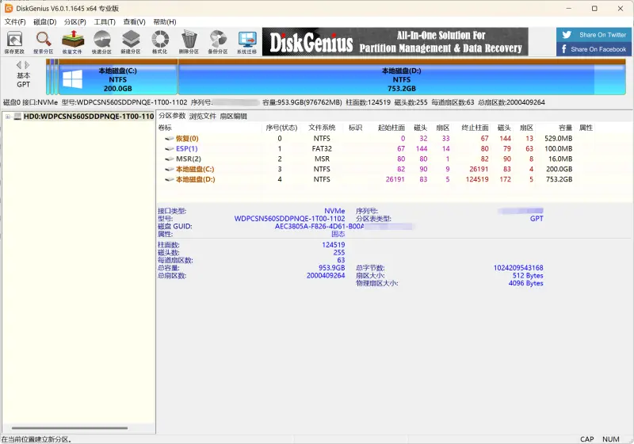Image resolution: width=634 pixels, height=444 pixels.
Task: Click the DiskGenius app logo in title bar
Action: [9, 8]
